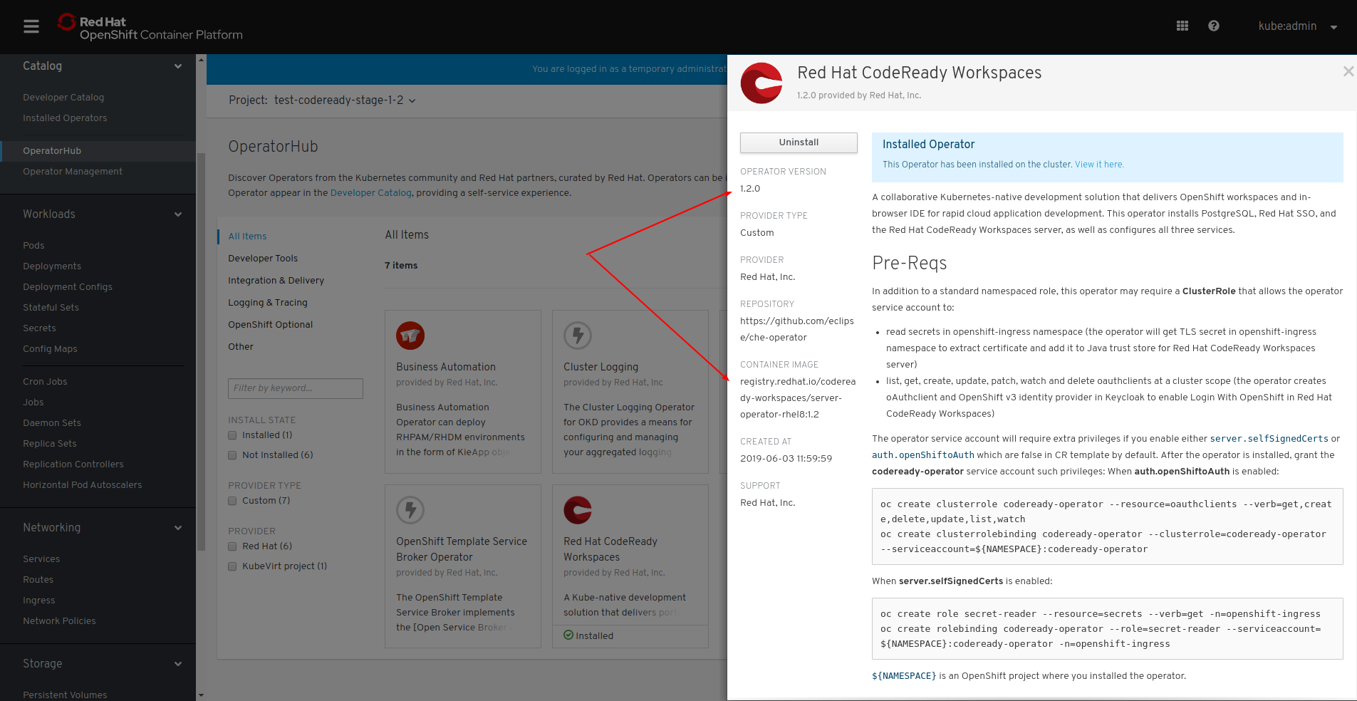Select the All Items category
1357x701 pixels.
pos(247,237)
